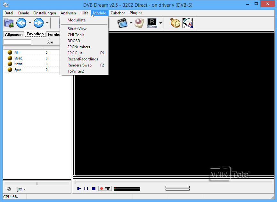Switch to the Favoriten tab
277x202 pixels.
(35, 34)
